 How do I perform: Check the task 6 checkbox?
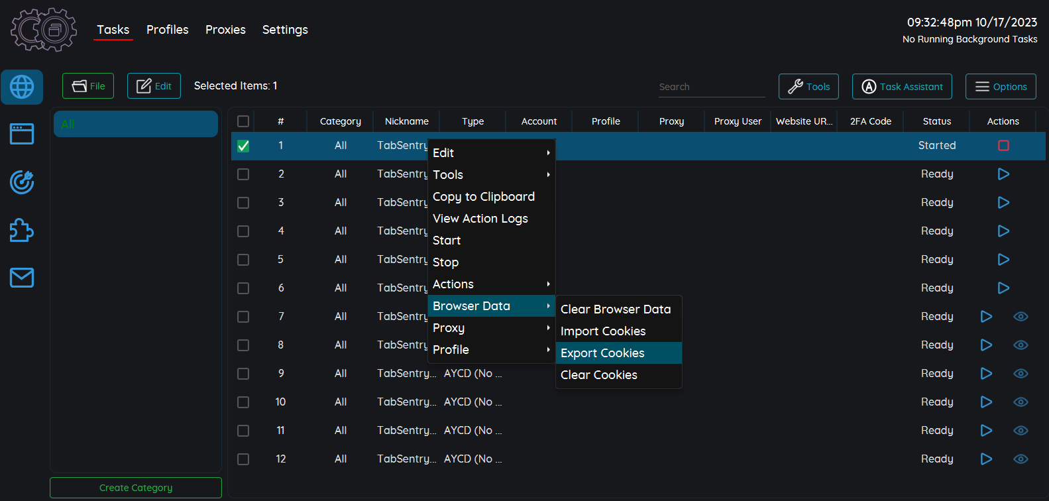[x=243, y=288]
